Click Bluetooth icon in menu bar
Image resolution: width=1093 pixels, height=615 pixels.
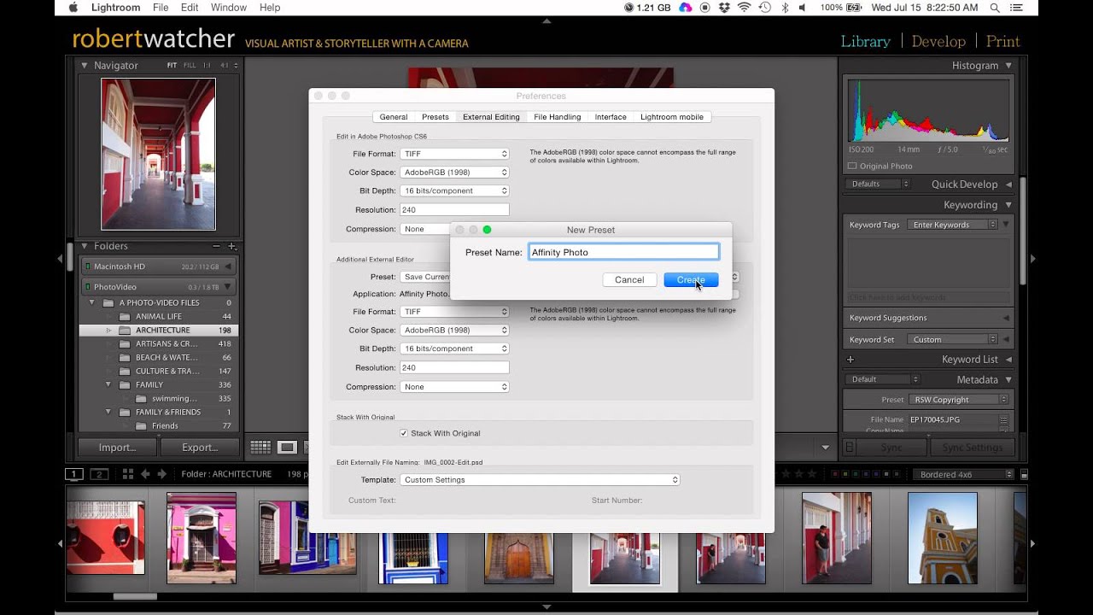pos(785,8)
